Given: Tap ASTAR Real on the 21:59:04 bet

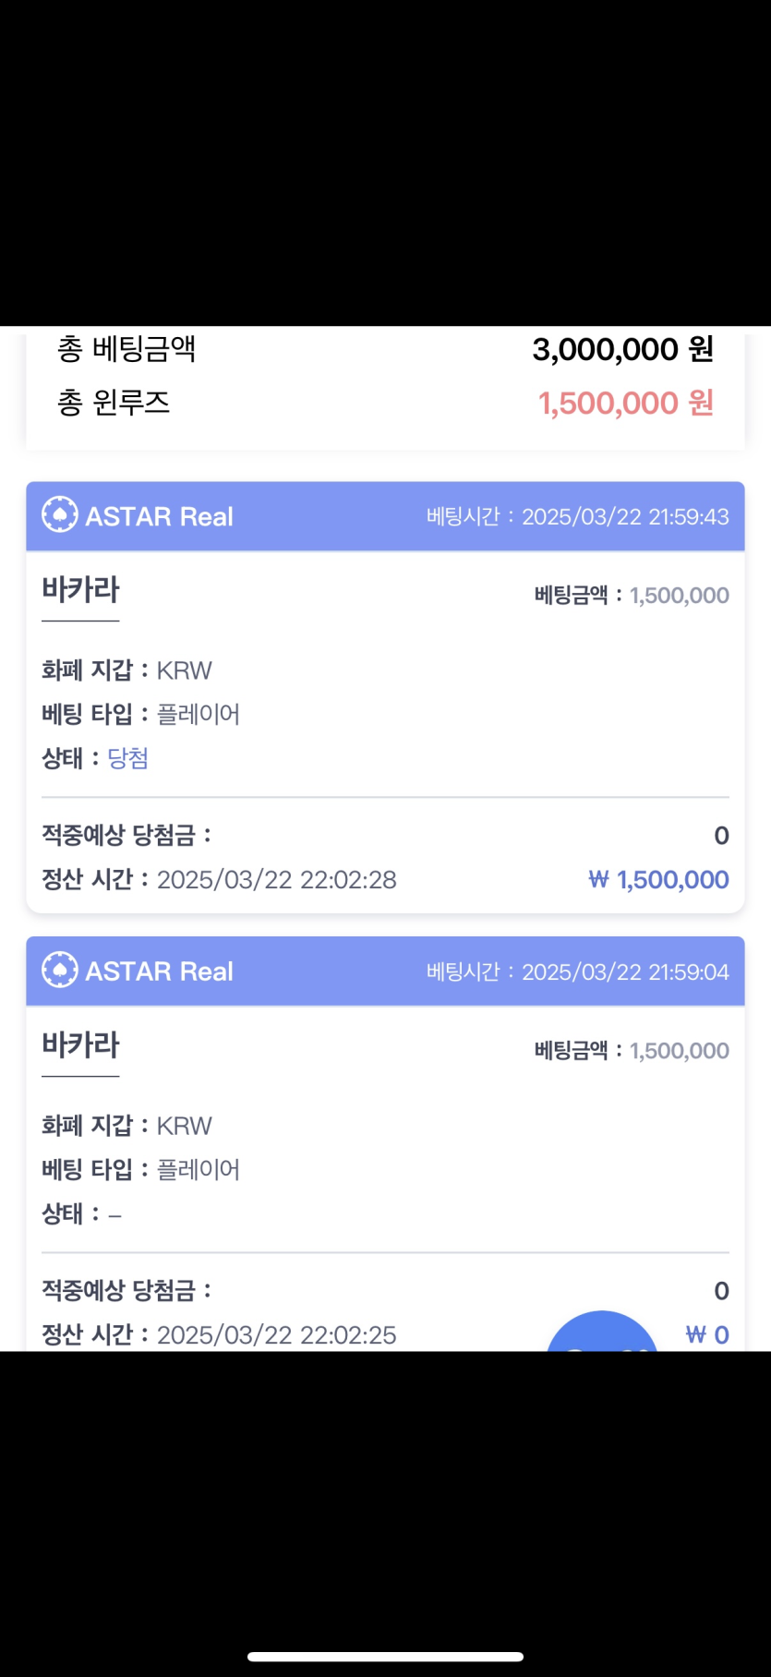Looking at the screenshot, I should [x=159, y=971].
